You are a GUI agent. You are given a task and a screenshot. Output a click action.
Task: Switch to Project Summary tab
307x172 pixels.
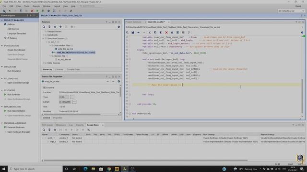[x=133, y=22]
